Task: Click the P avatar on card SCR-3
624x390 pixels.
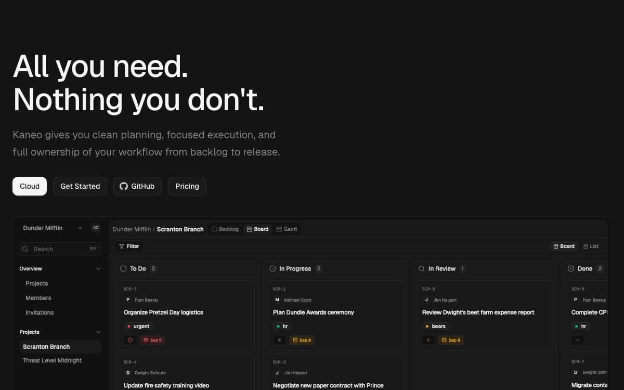Action: point(128,300)
